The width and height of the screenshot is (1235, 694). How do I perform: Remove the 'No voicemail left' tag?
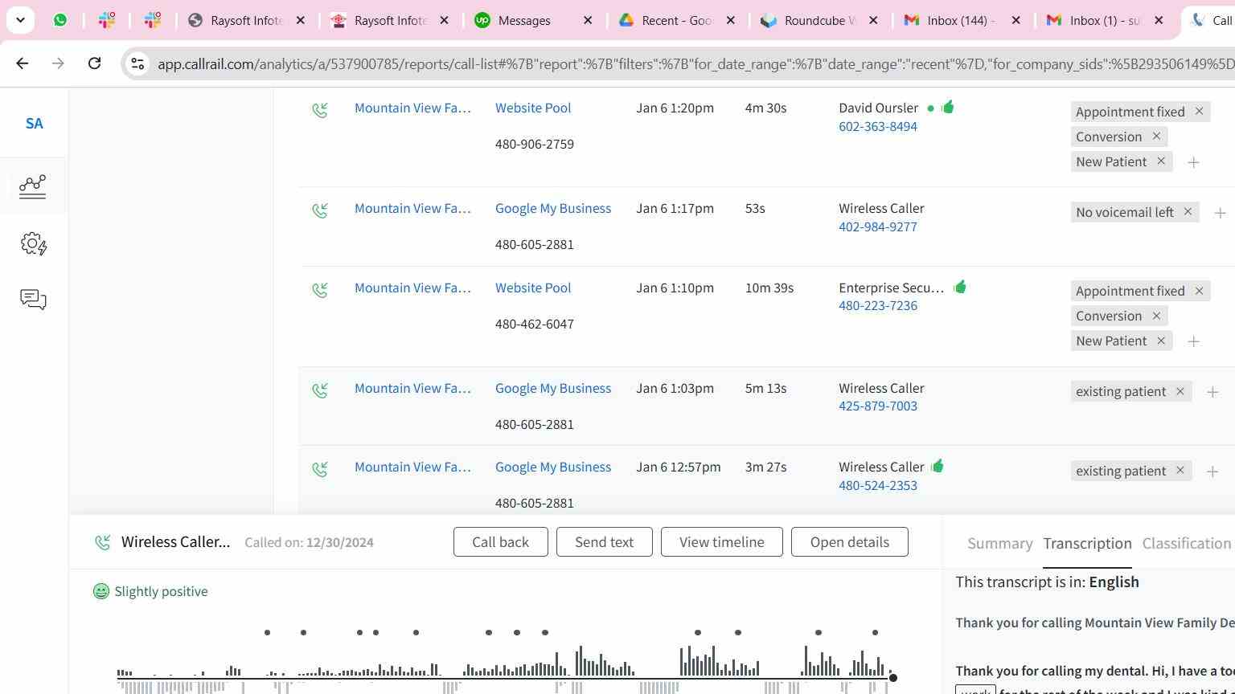coord(1188,211)
